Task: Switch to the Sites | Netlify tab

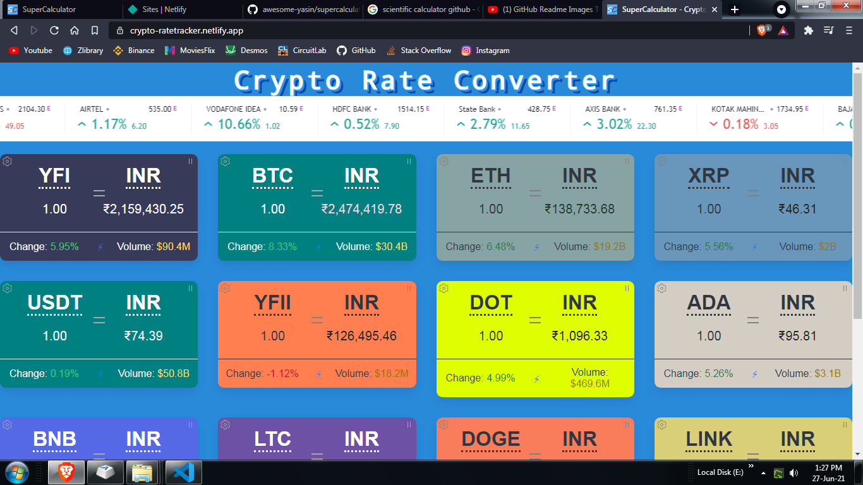Action: click(x=181, y=9)
